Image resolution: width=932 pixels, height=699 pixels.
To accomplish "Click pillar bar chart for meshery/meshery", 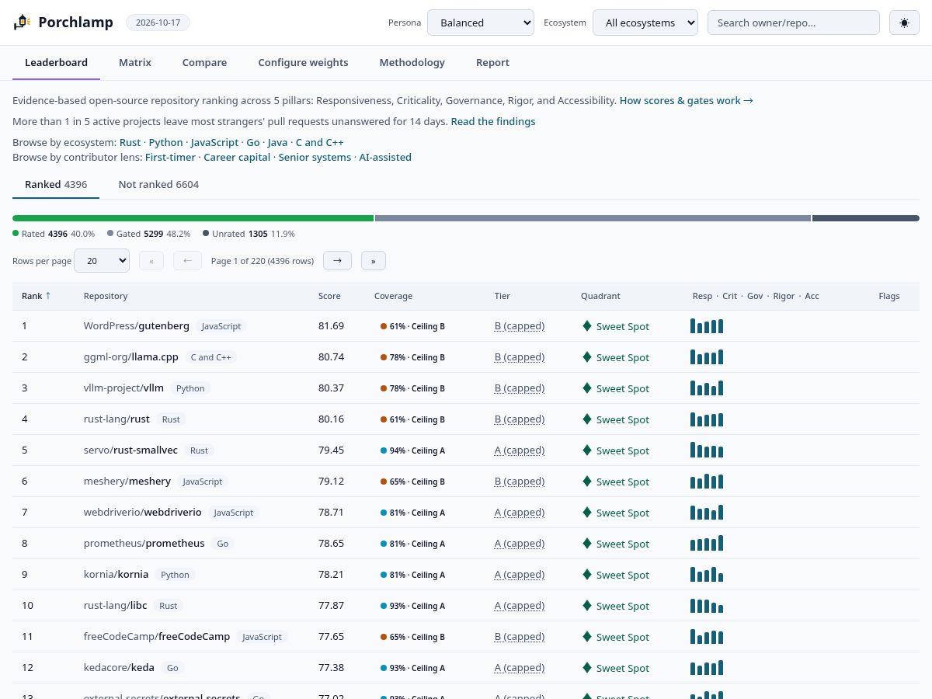I will tap(707, 481).
